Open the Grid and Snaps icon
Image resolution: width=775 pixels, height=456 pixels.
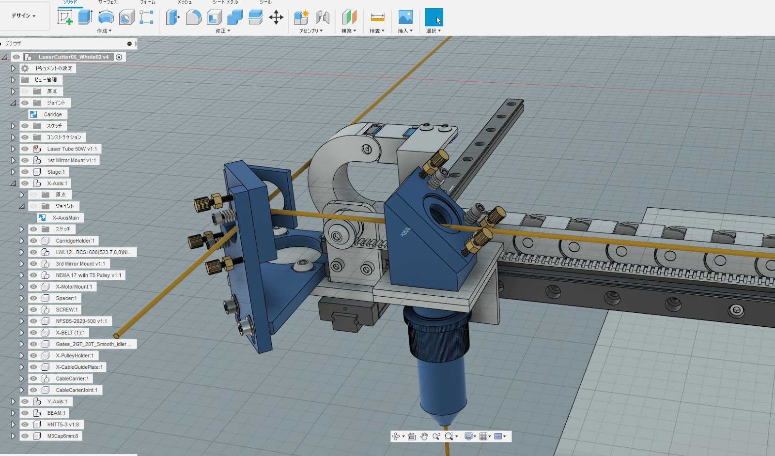483,436
